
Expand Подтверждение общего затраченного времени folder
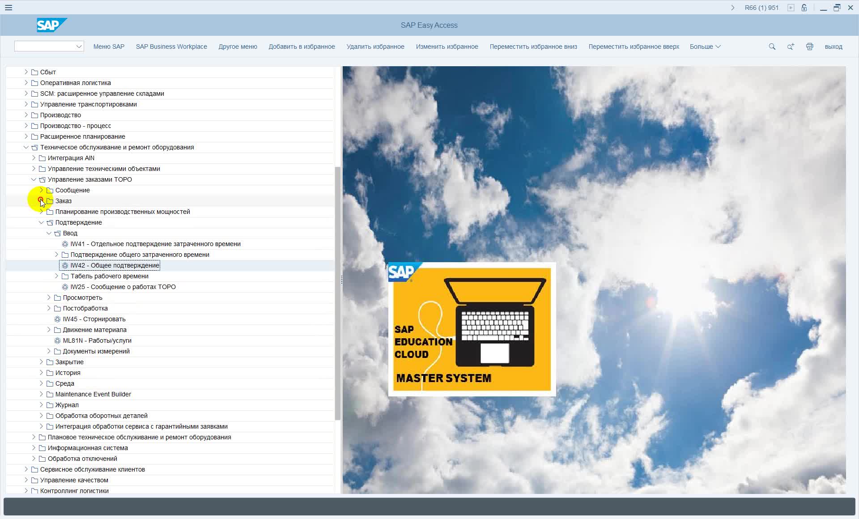(x=56, y=255)
